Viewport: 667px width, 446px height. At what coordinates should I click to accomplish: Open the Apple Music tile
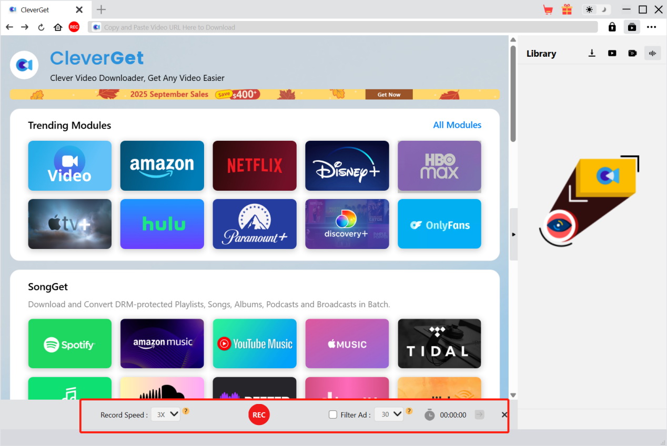347,344
